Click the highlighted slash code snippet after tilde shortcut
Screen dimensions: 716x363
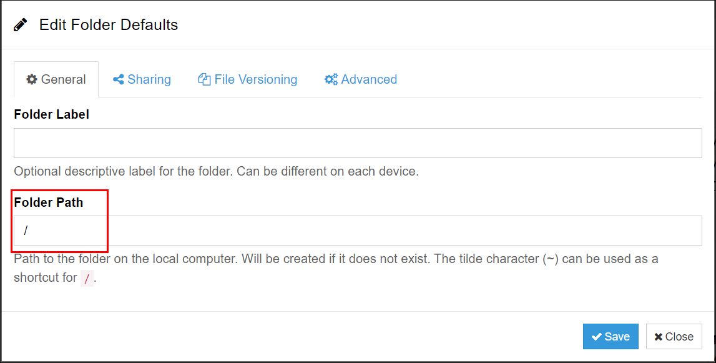click(x=86, y=278)
